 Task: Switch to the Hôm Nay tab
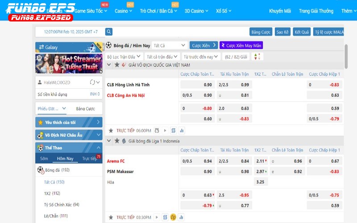click(65, 158)
